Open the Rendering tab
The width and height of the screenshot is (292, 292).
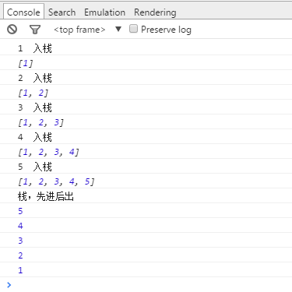point(155,12)
